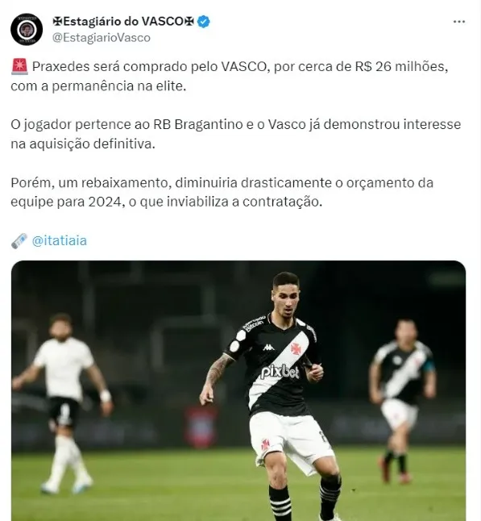Viewport: 481px width, 521px height.
Task: Open the @itatiaia mention link
Action: point(60,240)
